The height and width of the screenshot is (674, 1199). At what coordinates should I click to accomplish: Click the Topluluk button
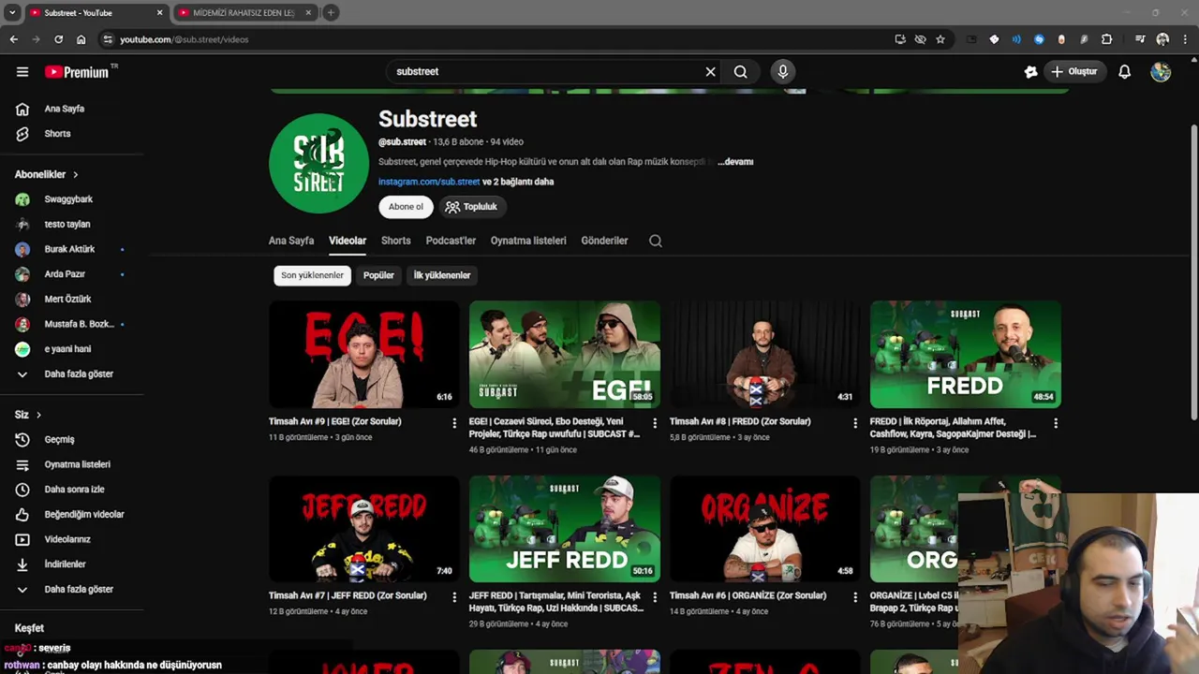tap(471, 207)
